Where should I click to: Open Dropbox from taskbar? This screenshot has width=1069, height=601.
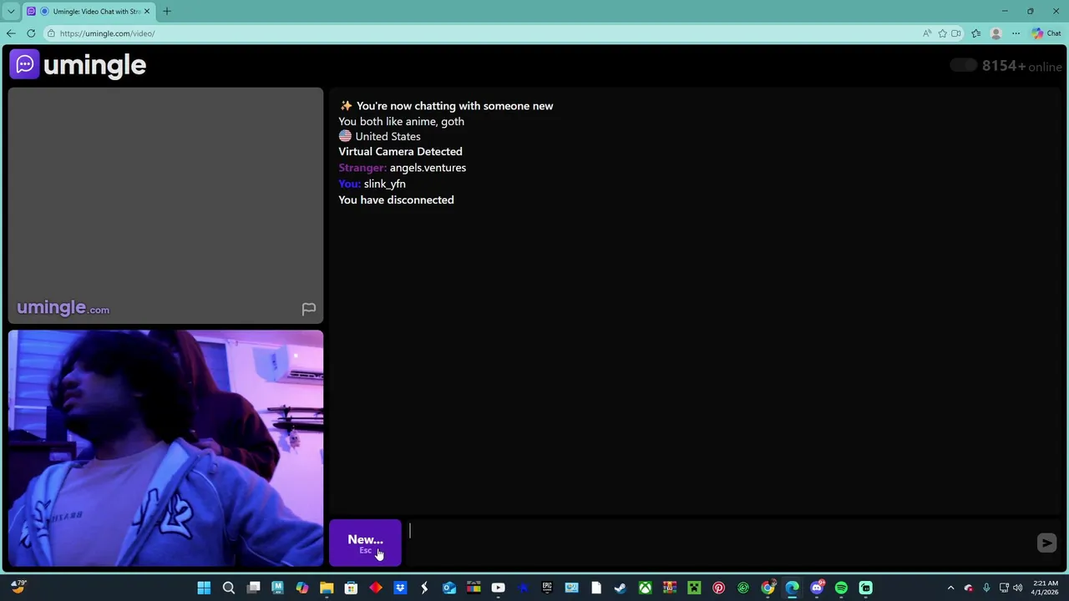click(x=400, y=588)
